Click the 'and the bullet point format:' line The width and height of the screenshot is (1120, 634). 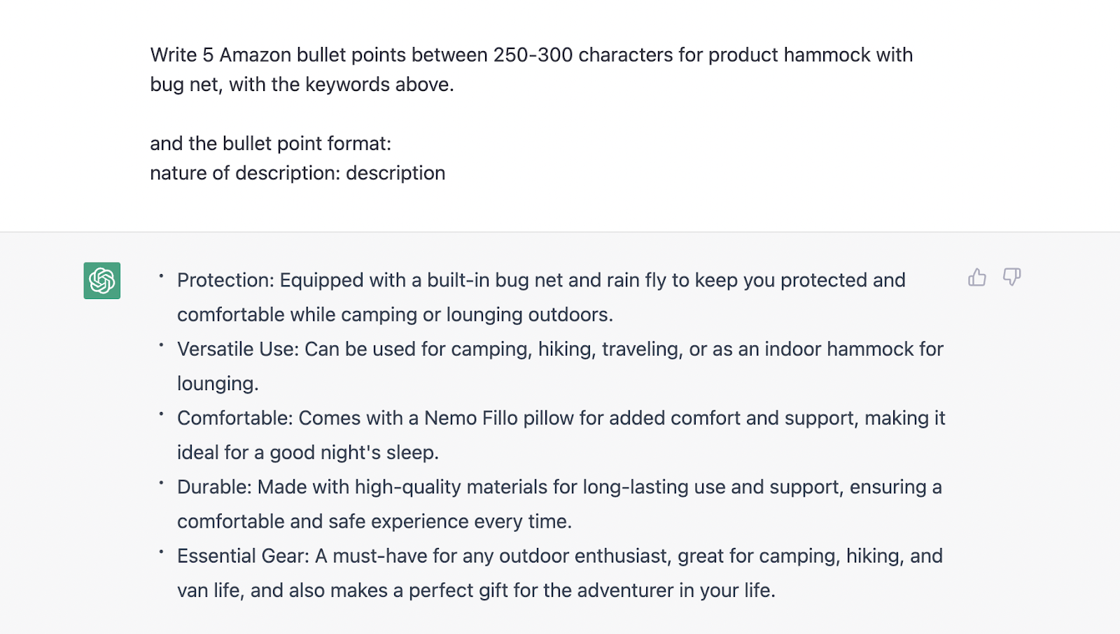[271, 144]
